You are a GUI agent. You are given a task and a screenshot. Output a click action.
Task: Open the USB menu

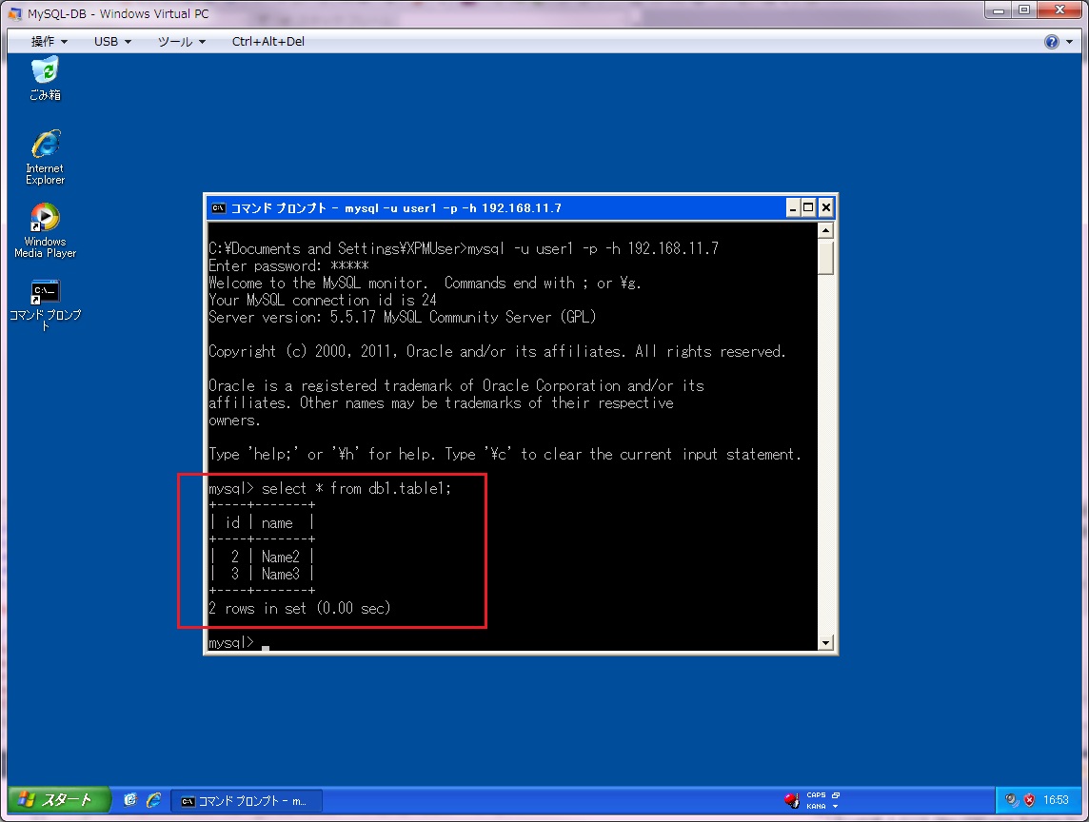pos(112,42)
